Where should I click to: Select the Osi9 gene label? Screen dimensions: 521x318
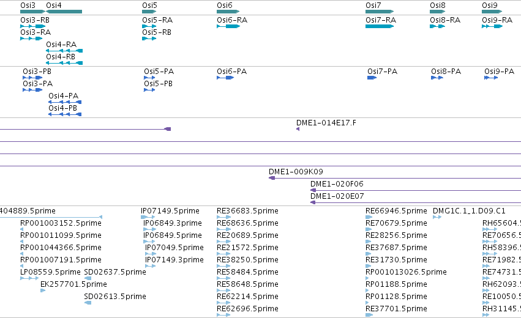[489, 6]
